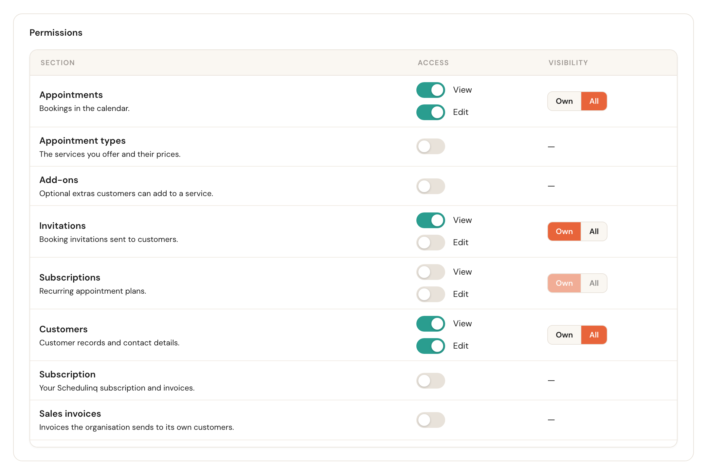The height and width of the screenshot is (474, 707).
Task: Click 'The services you offer and their prices.'
Action: tap(110, 154)
